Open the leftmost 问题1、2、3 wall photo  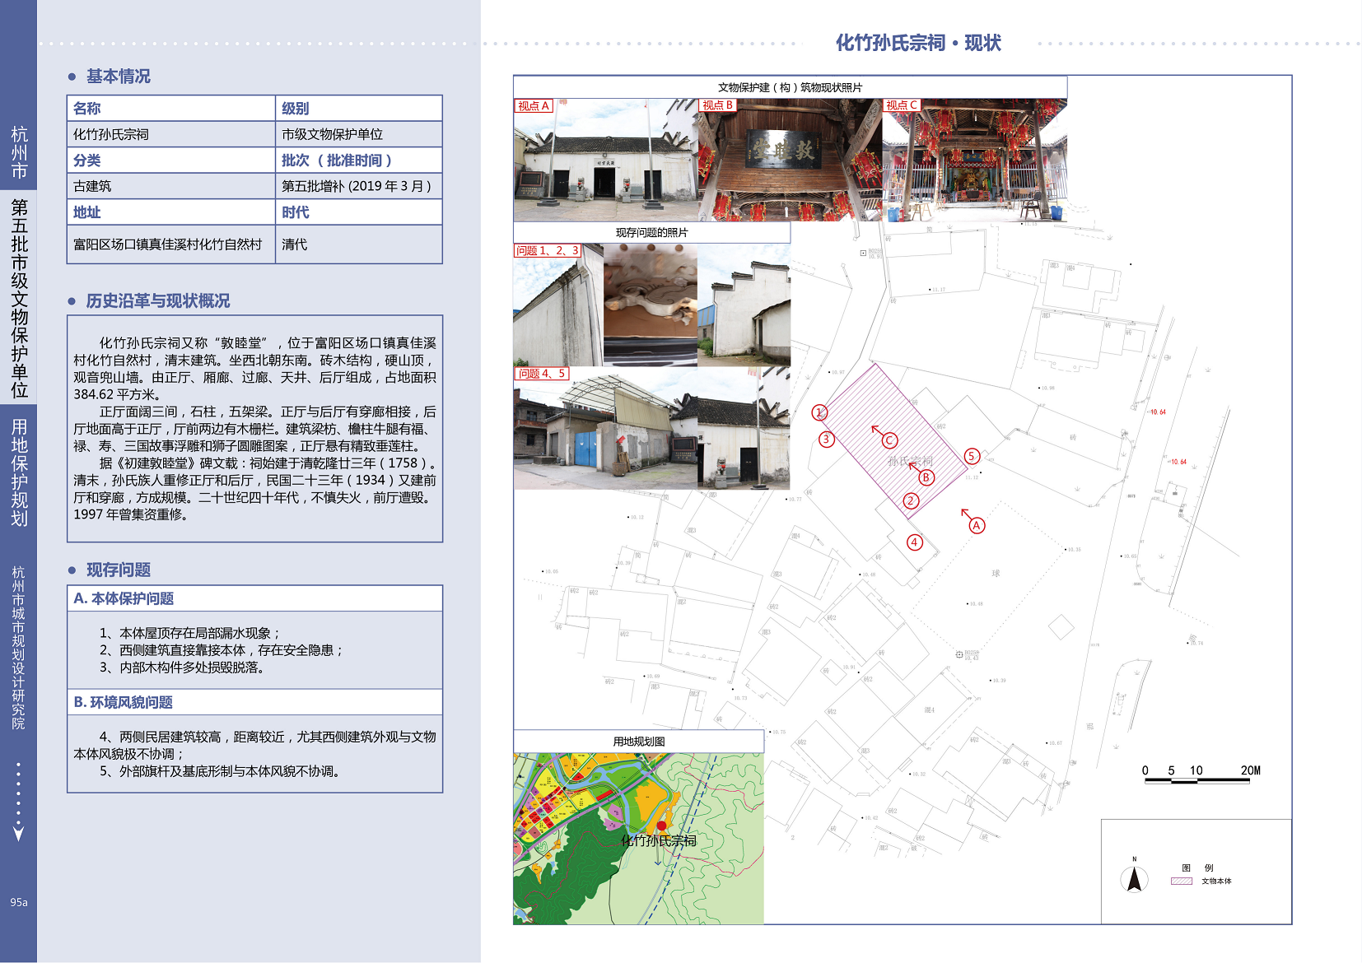[x=558, y=305]
